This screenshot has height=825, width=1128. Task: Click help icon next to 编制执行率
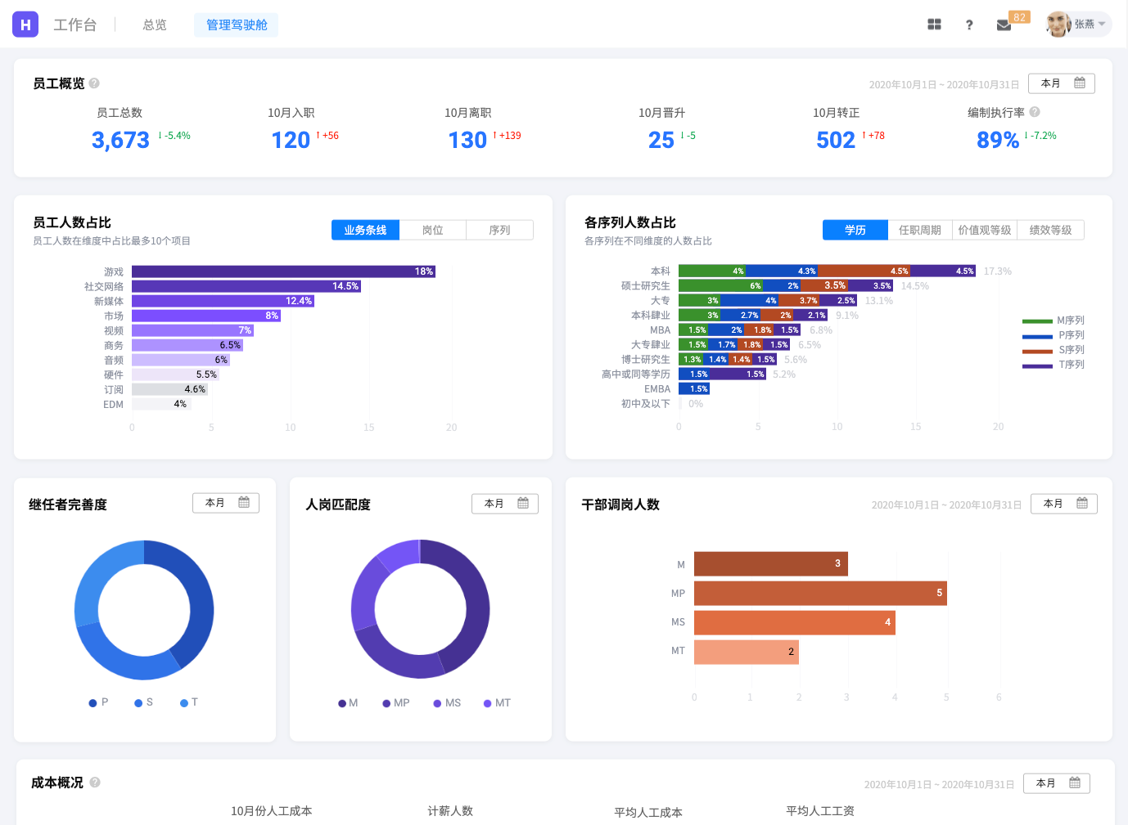pyautogui.click(x=1035, y=112)
